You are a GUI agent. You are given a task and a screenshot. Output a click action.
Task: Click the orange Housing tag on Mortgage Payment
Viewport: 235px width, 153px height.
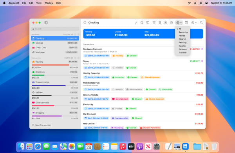coord(118,56)
